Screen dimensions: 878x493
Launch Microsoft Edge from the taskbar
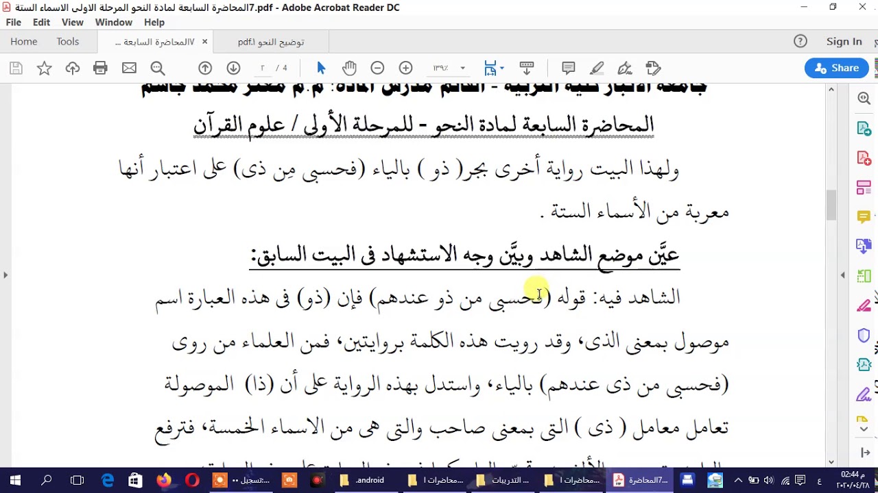[108, 481]
